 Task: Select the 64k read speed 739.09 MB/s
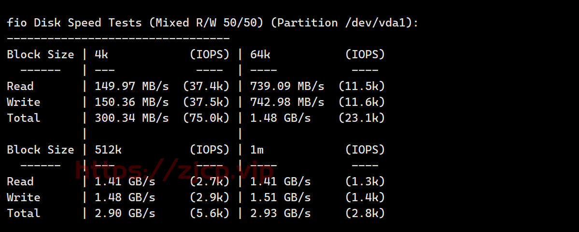[287, 87]
